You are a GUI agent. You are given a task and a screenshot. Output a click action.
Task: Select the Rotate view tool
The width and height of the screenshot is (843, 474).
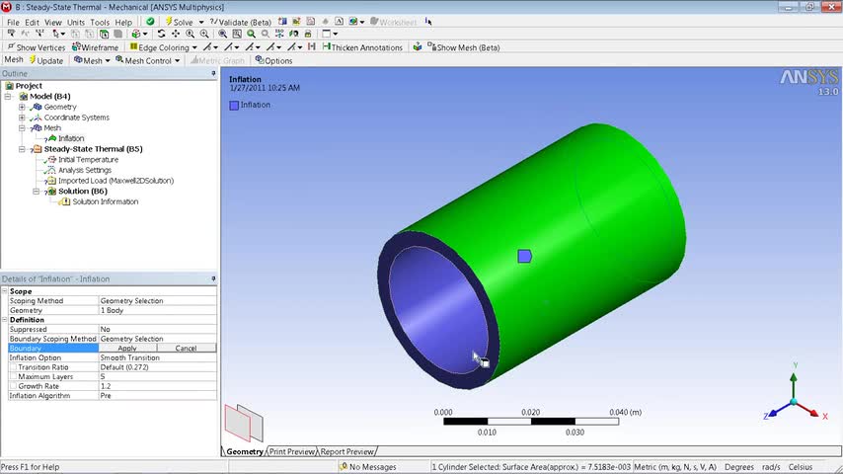point(161,34)
